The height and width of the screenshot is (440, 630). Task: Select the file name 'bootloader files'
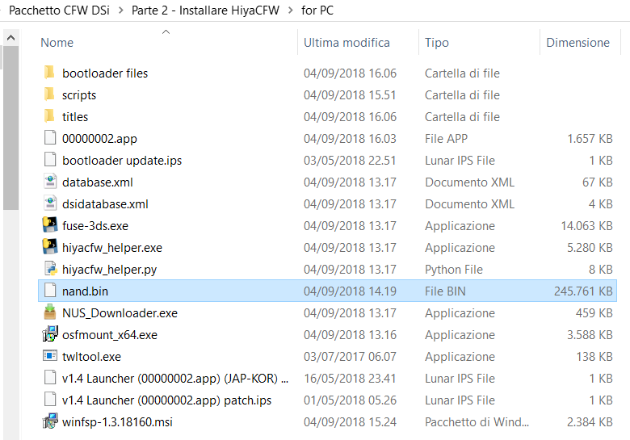tap(105, 73)
